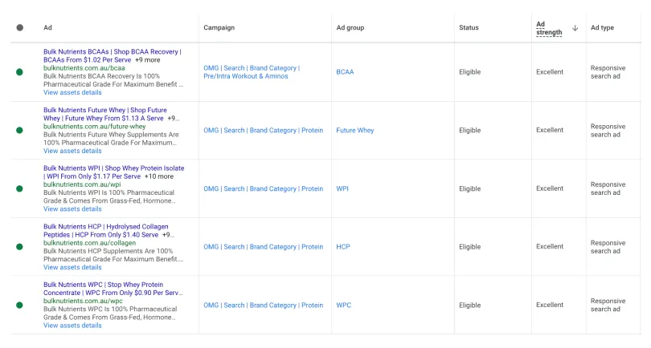Click Responsive search ad in BCAA row

tap(608, 72)
